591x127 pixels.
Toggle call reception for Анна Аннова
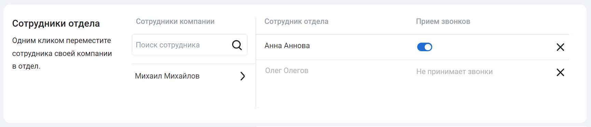(x=425, y=47)
